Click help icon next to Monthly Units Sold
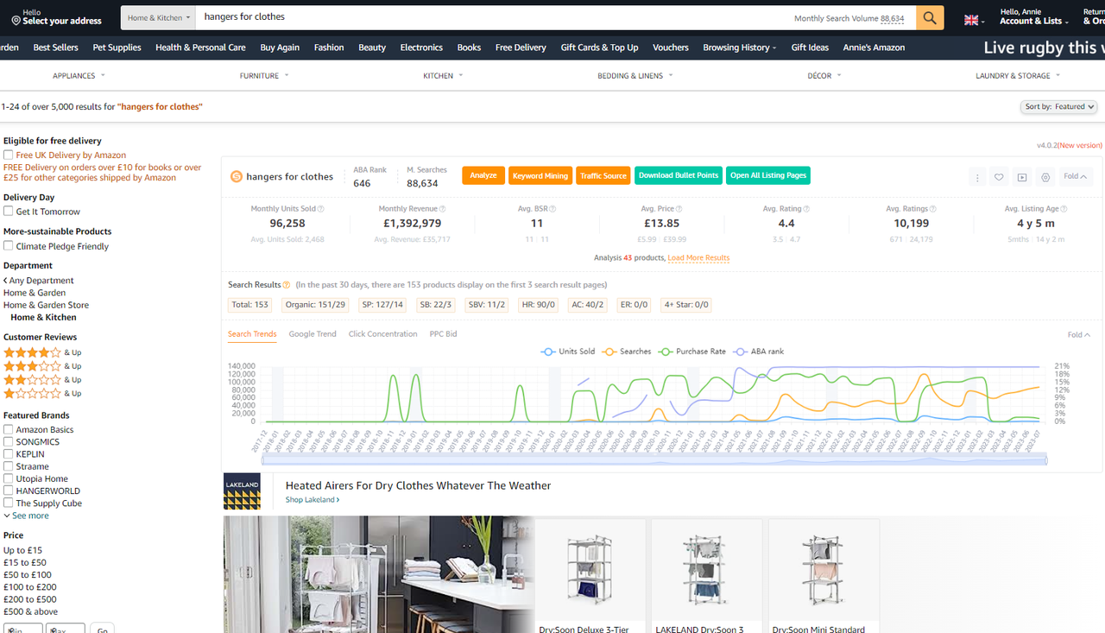Screen dimensions: 1105x633 click(x=322, y=209)
